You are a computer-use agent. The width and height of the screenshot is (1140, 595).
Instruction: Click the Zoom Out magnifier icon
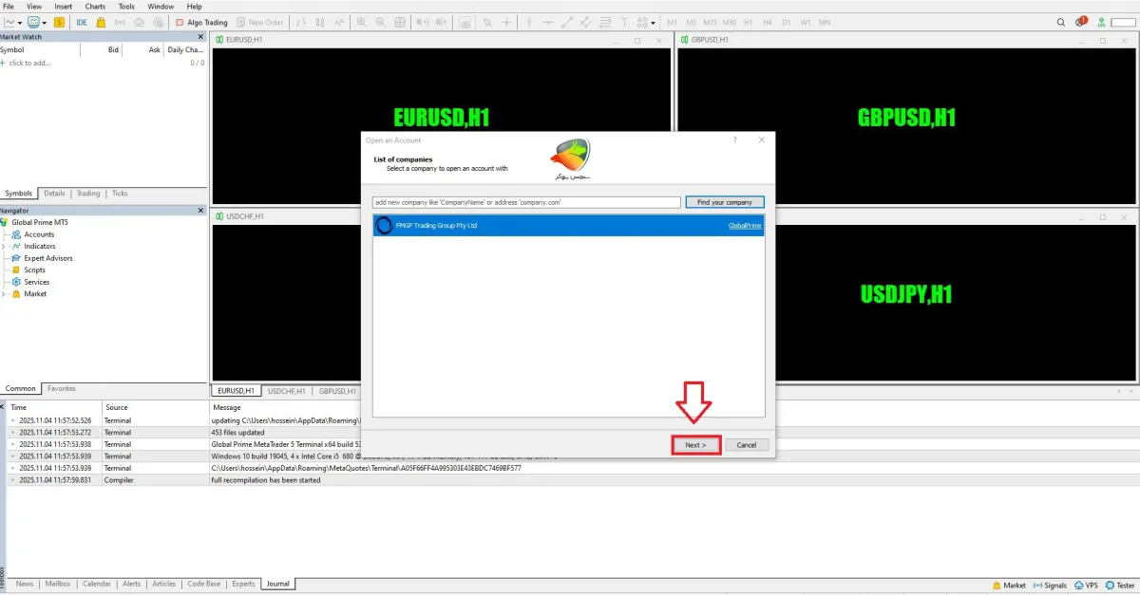[380, 22]
